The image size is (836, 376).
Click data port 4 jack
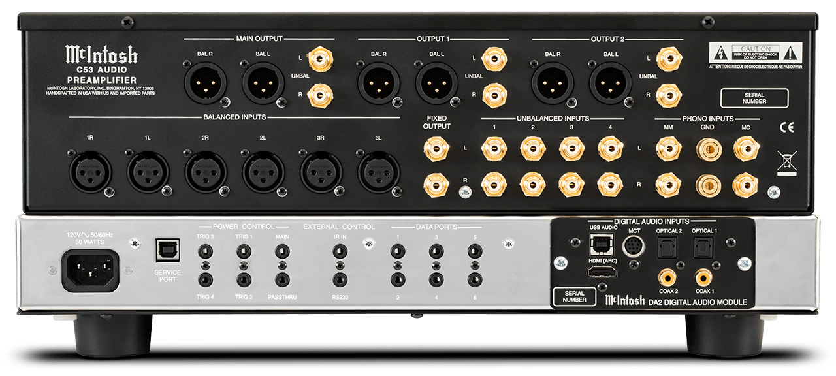tap(436, 280)
